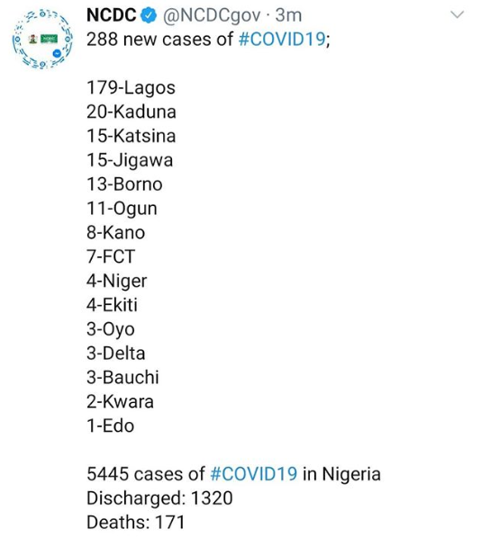Expand the tweet options chevron
Image resolution: width=481 pixels, height=538 pixels.
click(x=457, y=14)
